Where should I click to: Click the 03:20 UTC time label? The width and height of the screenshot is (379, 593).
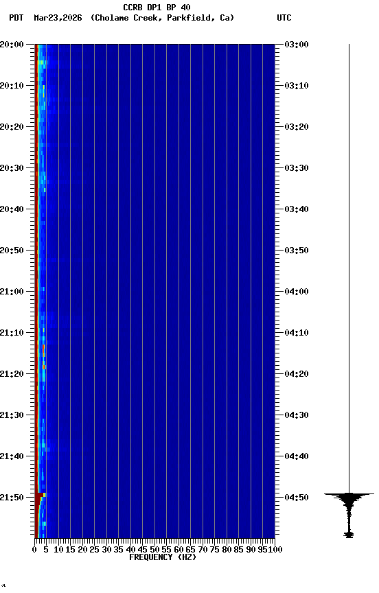[x=297, y=127]
